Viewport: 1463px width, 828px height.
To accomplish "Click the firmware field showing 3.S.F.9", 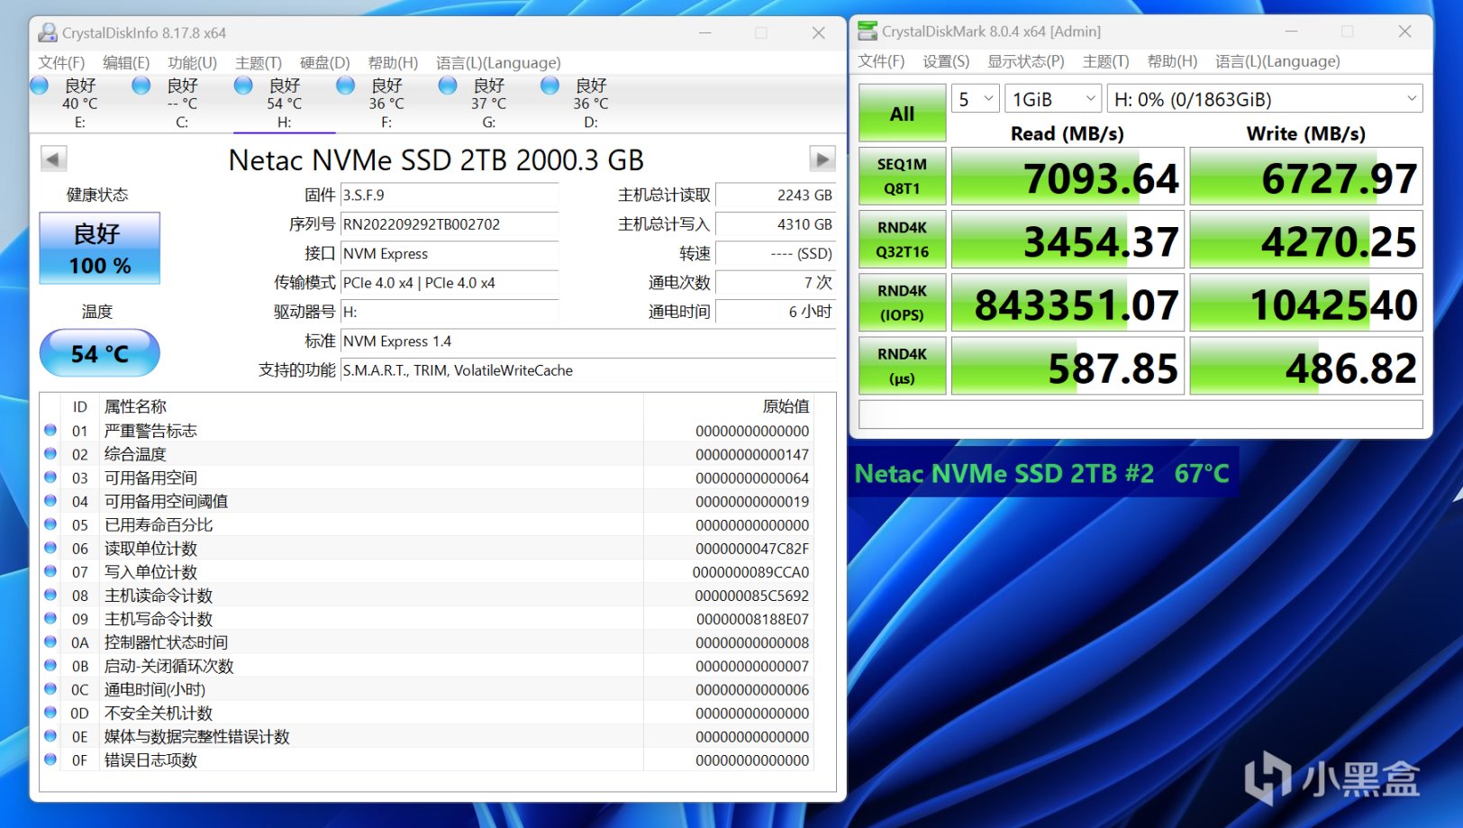I will coord(450,195).
